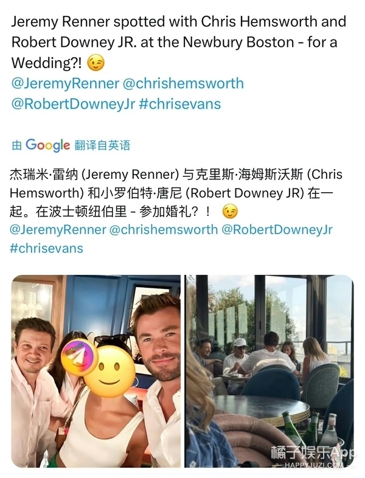Open the @JeremyRenner mention in the translated text
Image resolution: width=365 pixels, height=478 pixels.
pyautogui.click(x=58, y=229)
